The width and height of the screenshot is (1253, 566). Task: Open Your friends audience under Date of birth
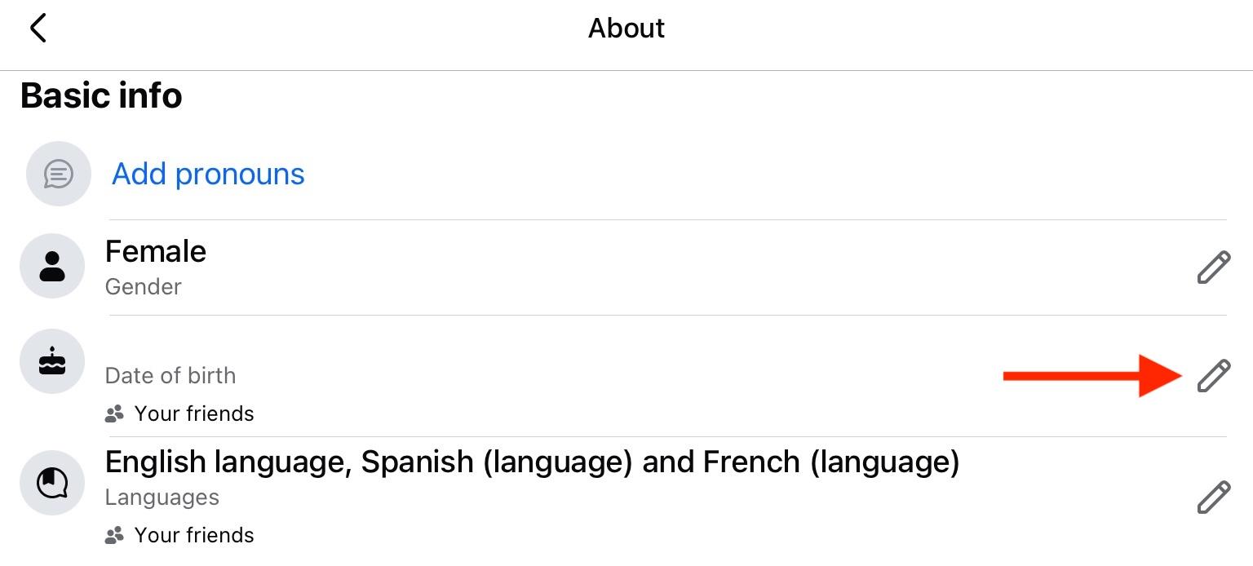(194, 414)
